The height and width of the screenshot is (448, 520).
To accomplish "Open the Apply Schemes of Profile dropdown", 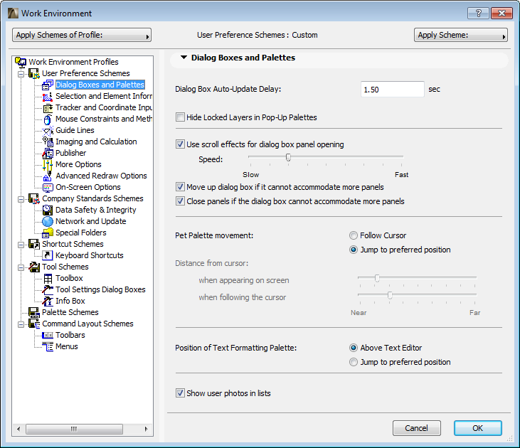I will 82,35.
